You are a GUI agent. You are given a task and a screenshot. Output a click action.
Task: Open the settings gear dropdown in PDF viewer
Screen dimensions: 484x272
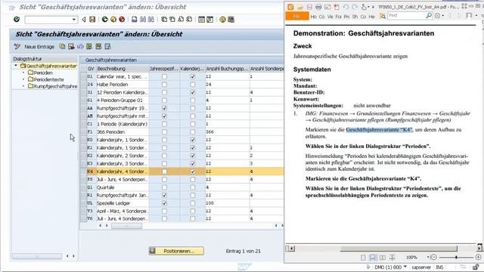pos(443,16)
